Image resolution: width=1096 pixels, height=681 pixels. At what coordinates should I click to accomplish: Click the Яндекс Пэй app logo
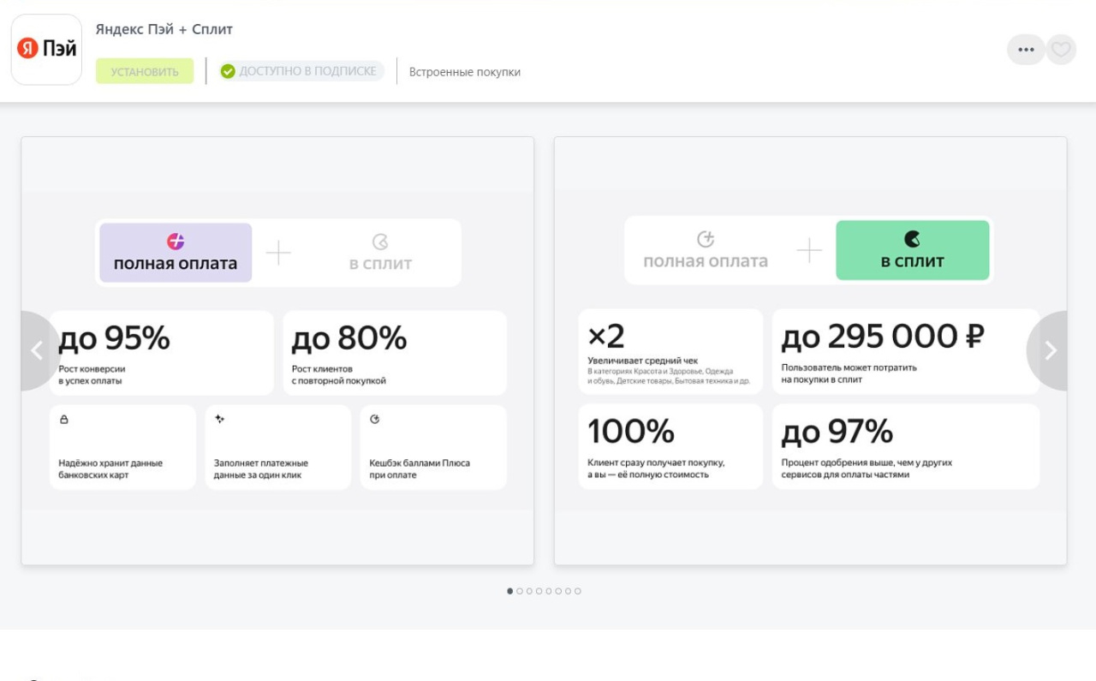coord(46,50)
